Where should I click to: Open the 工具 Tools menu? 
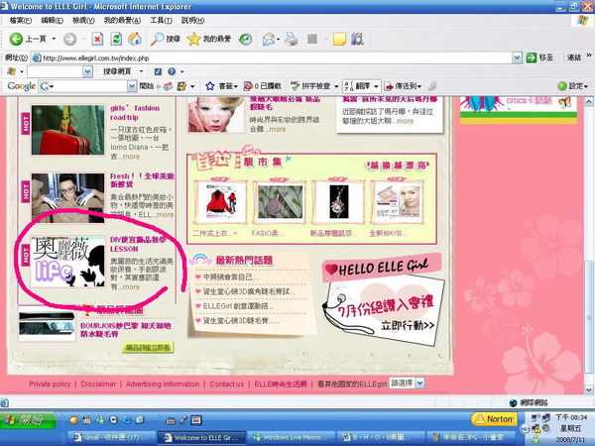point(161,21)
